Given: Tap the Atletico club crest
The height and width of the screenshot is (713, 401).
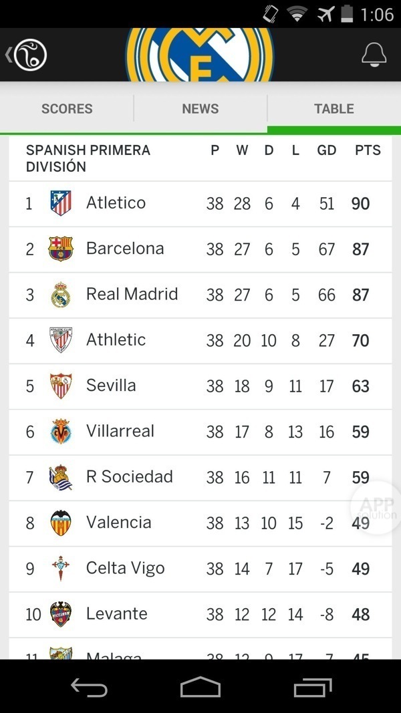Looking at the screenshot, I should (x=61, y=203).
